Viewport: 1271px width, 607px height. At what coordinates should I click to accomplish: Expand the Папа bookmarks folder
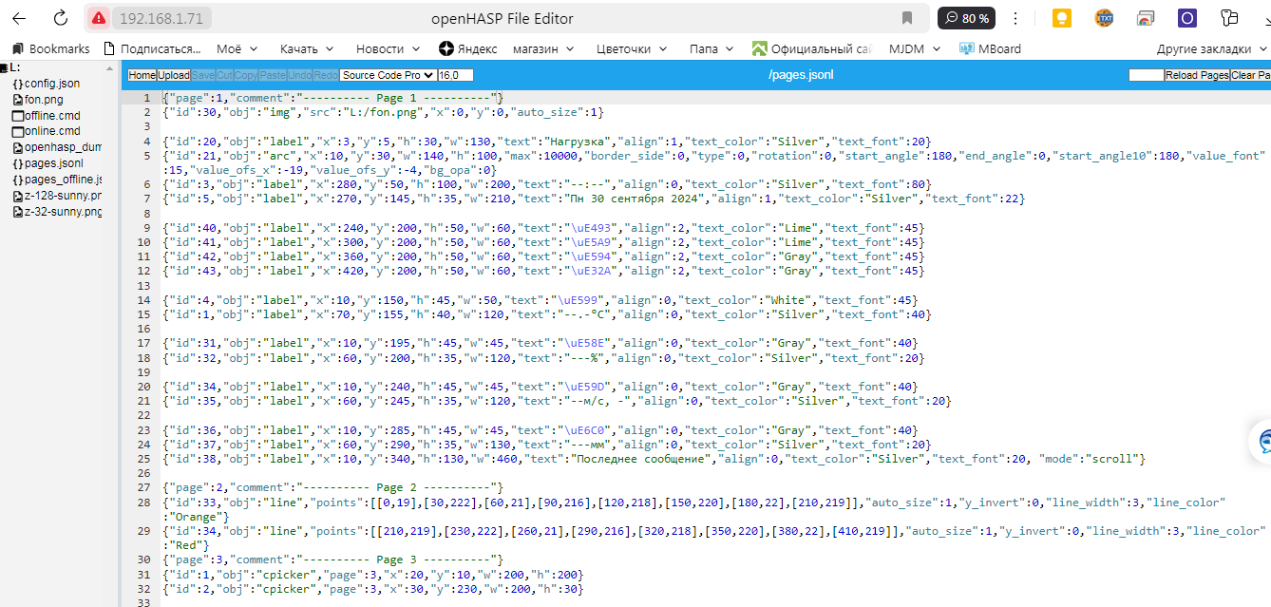click(x=711, y=48)
